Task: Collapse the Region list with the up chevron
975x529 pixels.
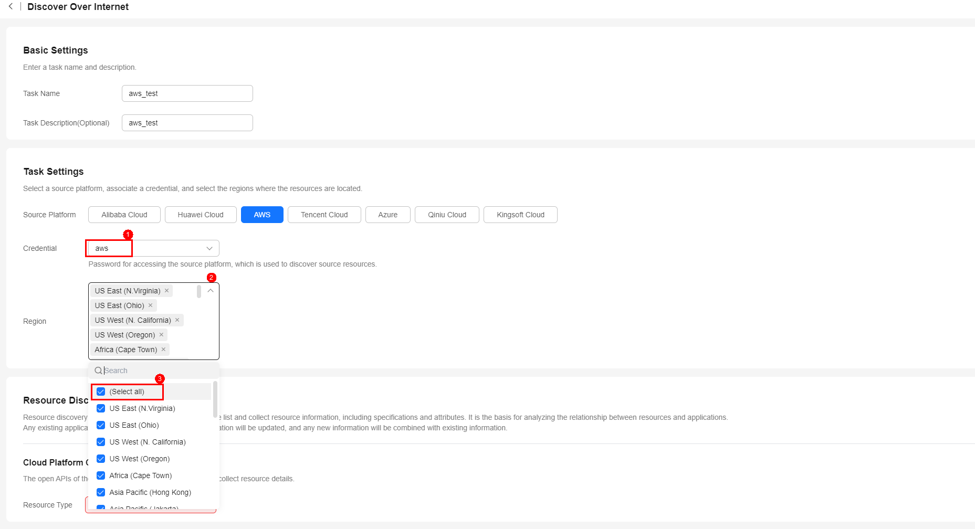Action: [x=211, y=291]
